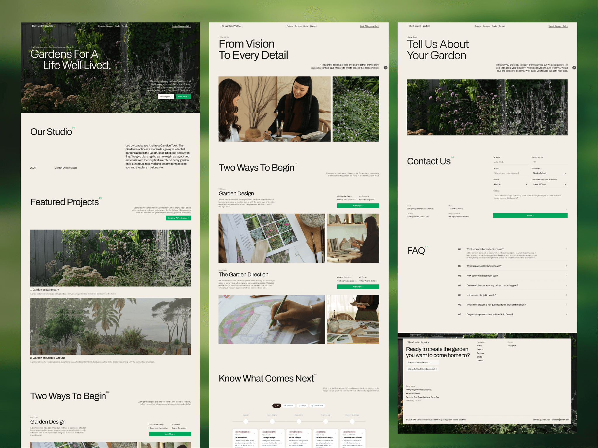Viewport: 598px width, 448px height.
Task: Open Services in the home page header nav
Action: pos(110,26)
